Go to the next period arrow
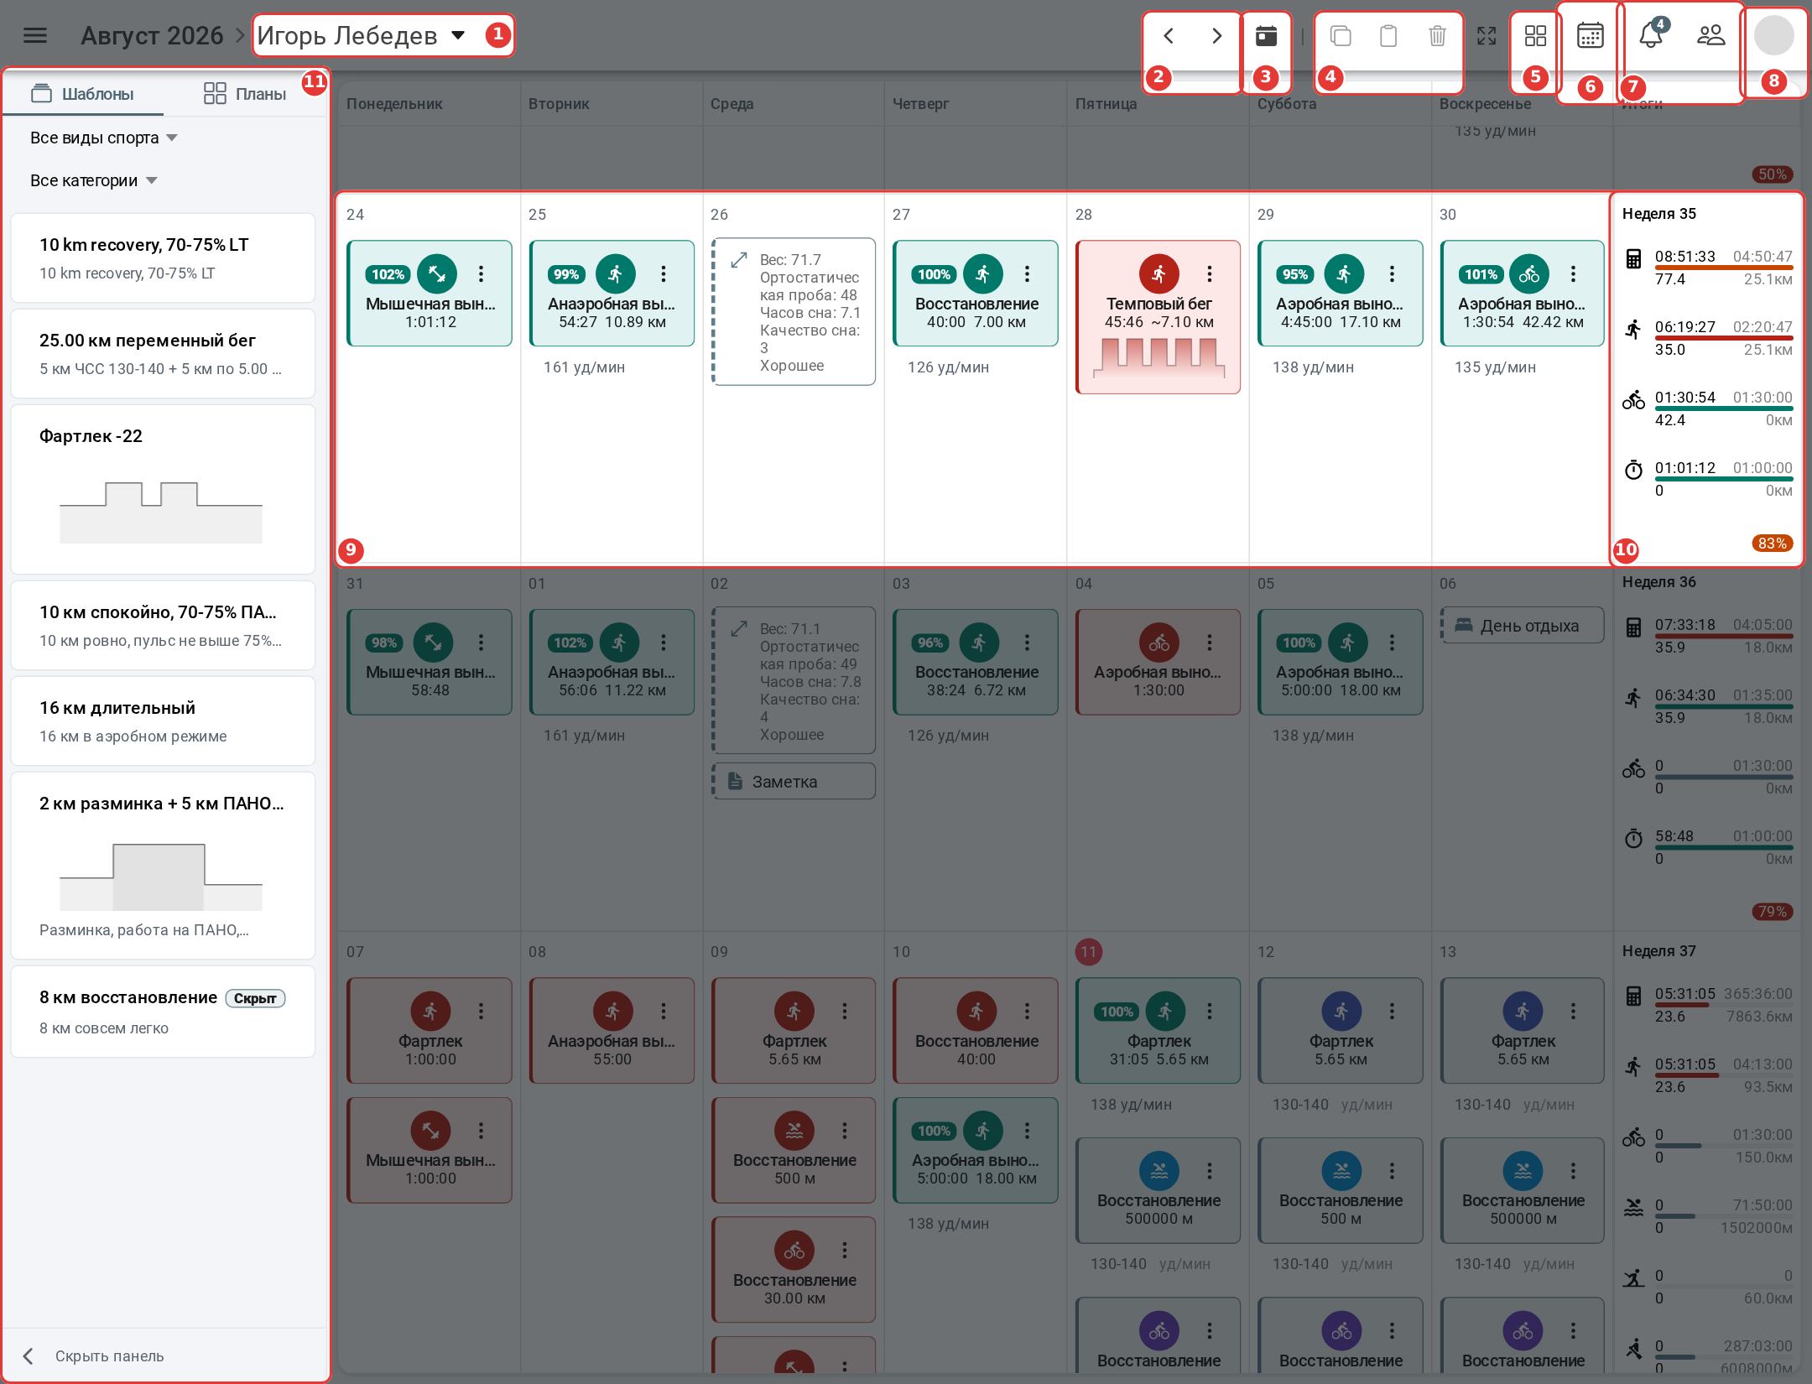1812x1384 pixels. click(1216, 35)
